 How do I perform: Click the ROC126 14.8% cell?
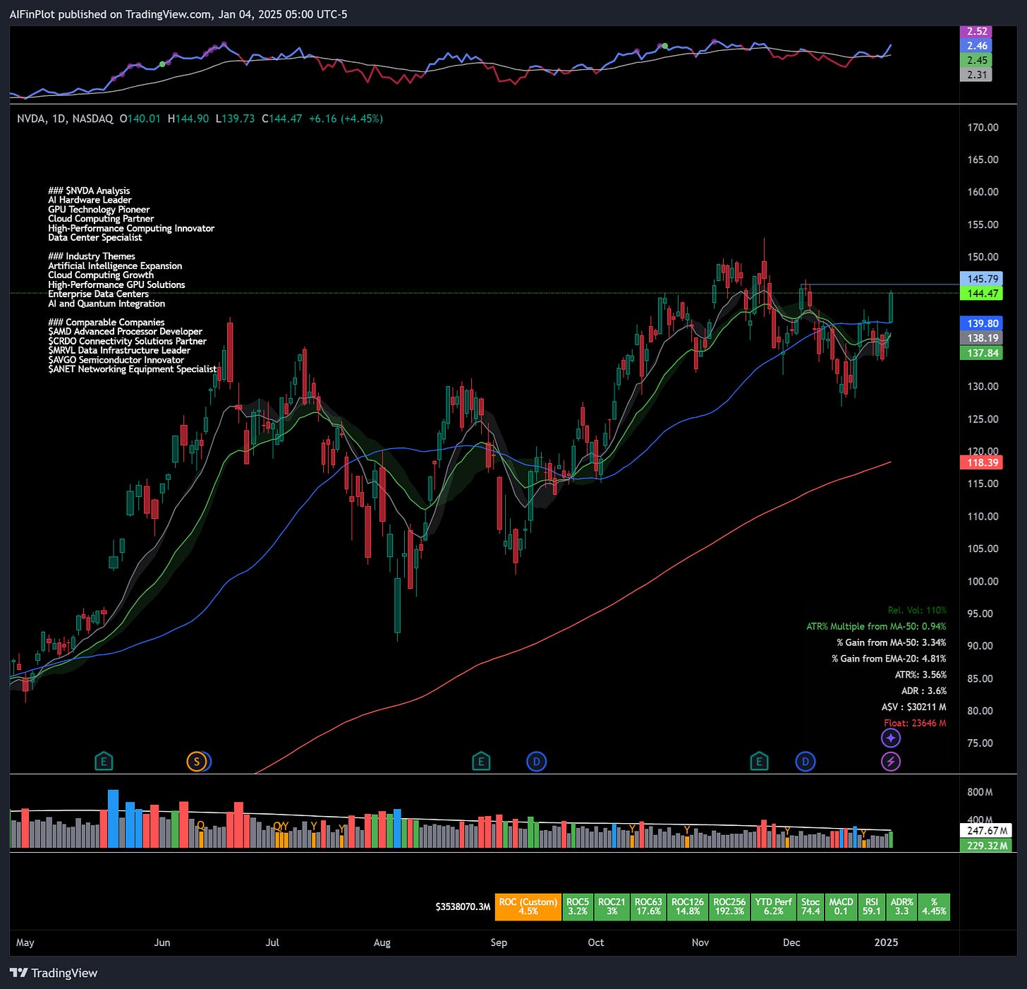coord(688,907)
